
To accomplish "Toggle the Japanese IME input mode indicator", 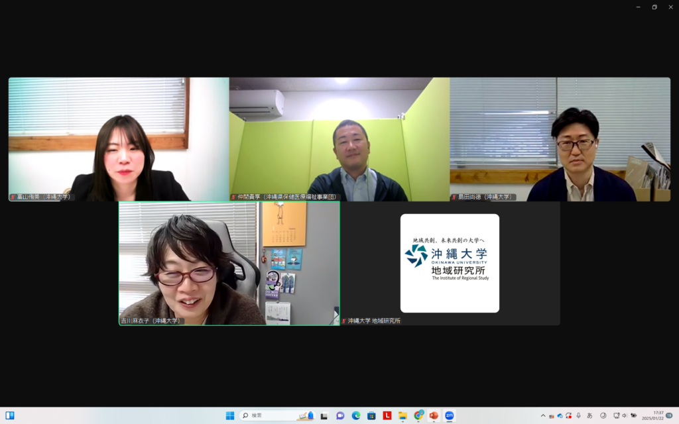I will point(589,415).
